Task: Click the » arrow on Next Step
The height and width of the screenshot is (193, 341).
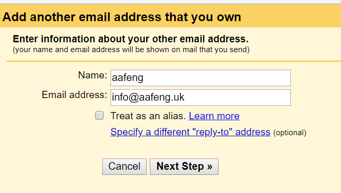Action: pyautogui.click(x=210, y=167)
